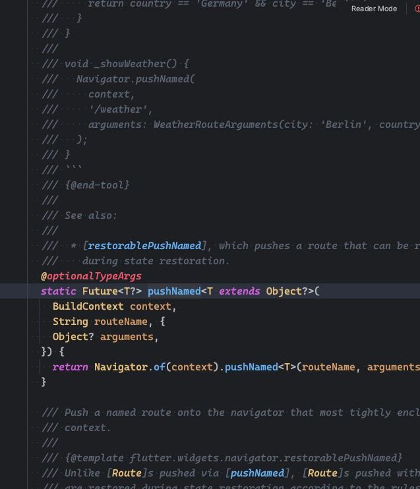Click pushNamed<T> in the return statement
The image size is (420, 489).
260,367
